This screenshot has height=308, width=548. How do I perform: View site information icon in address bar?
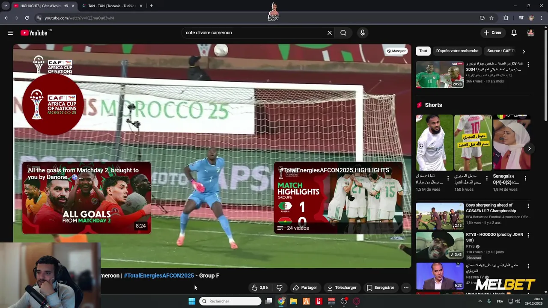(x=39, y=18)
